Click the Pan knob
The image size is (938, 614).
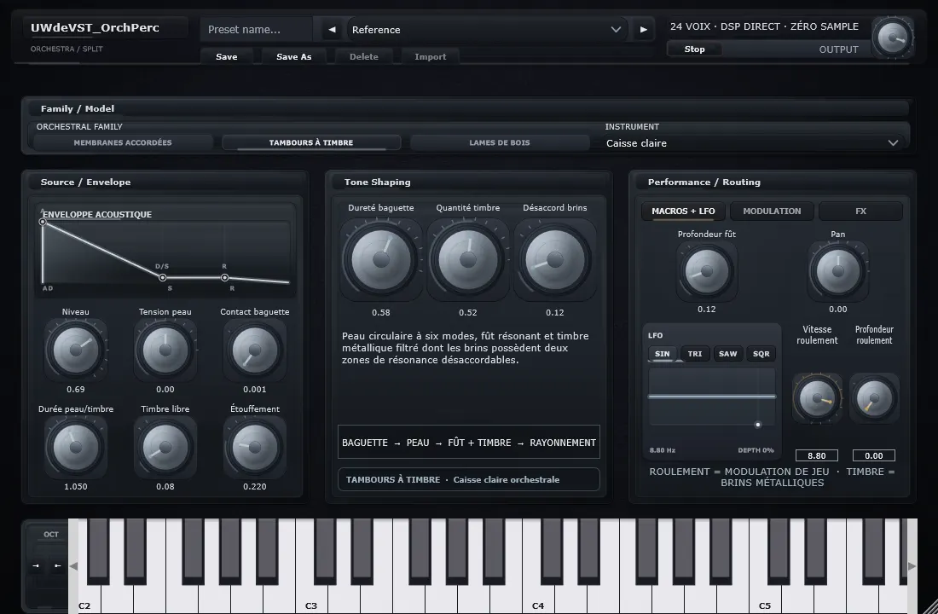point(838,271)
